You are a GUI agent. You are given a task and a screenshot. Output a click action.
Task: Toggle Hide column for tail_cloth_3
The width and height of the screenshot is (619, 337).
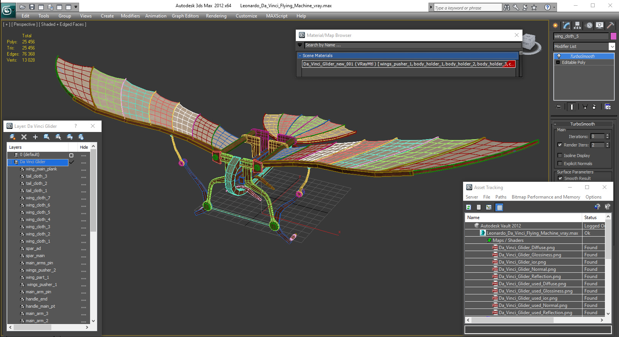(x=84, y=177)
